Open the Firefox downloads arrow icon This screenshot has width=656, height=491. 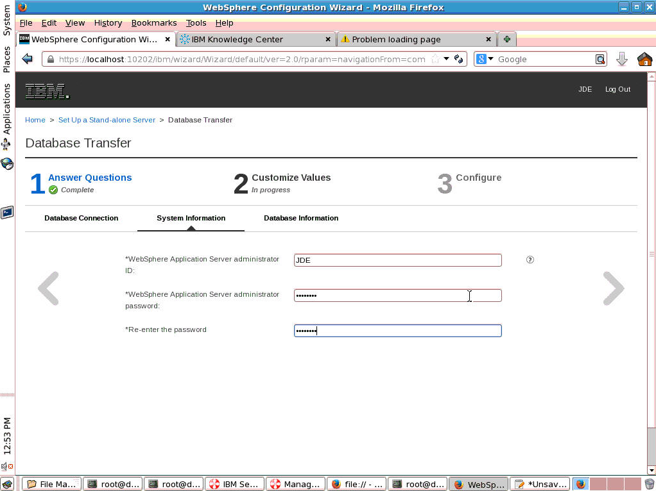[622, 59]
